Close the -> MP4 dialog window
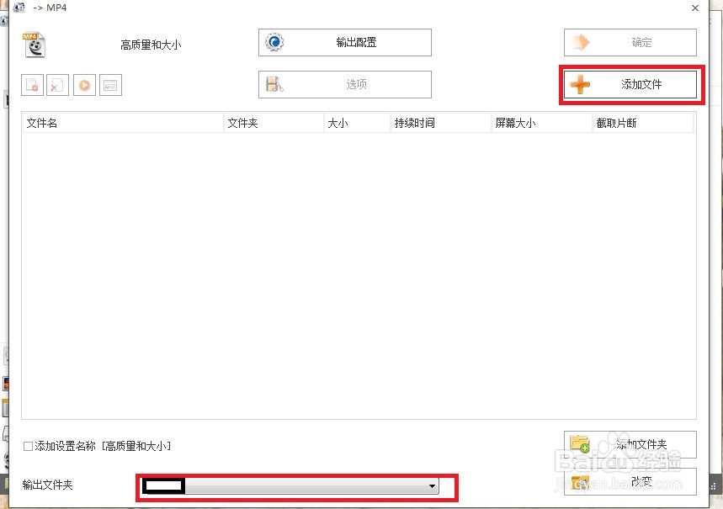 695,8
